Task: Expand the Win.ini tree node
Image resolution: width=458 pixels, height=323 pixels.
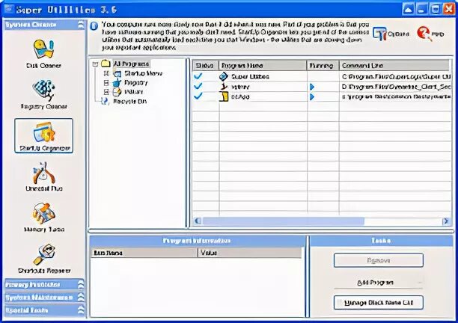Action: coord(106,92)
